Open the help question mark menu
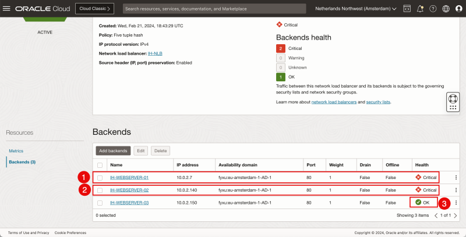 click(x=433, y=9)
